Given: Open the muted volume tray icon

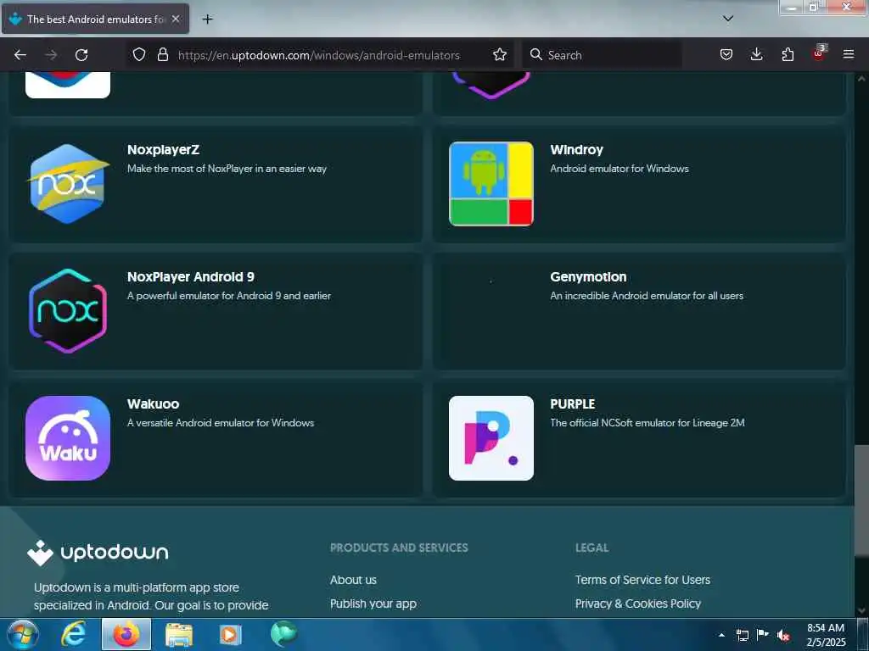Looking at the screenshot, I should [783, 635].
